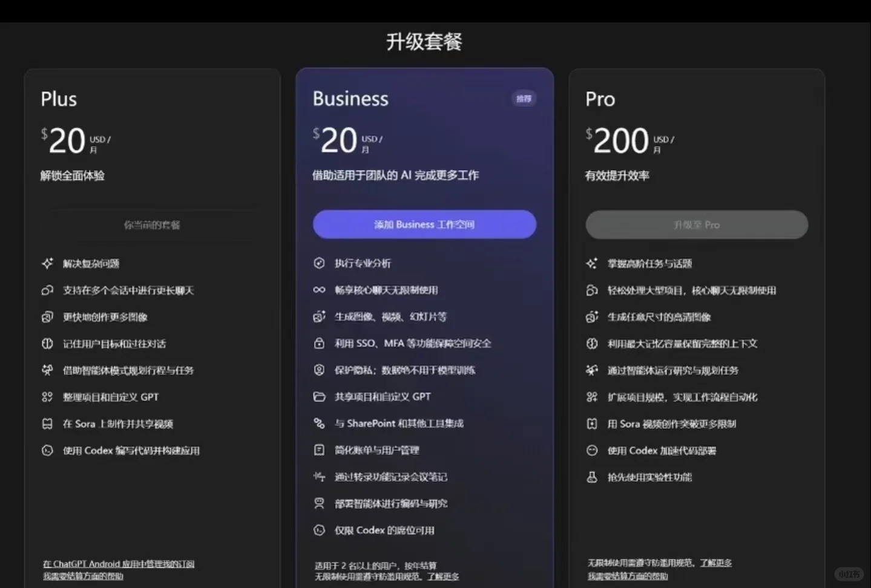Click the "Pro" plan title
The height and width of the screenshot is (588, 871).
point(600,99)
